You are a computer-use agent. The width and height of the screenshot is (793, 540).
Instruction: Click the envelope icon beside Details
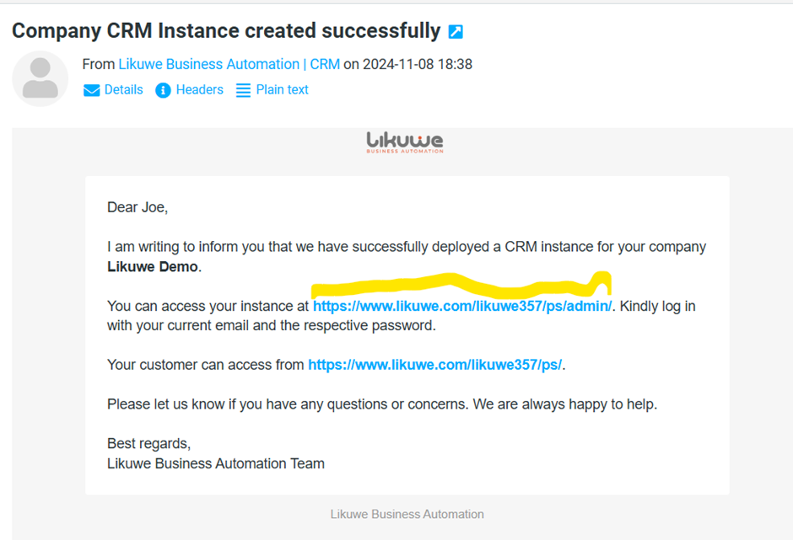92,90
